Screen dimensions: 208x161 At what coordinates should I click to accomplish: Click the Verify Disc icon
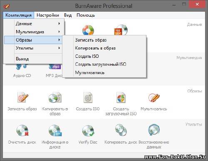click(x=88, y=131)
